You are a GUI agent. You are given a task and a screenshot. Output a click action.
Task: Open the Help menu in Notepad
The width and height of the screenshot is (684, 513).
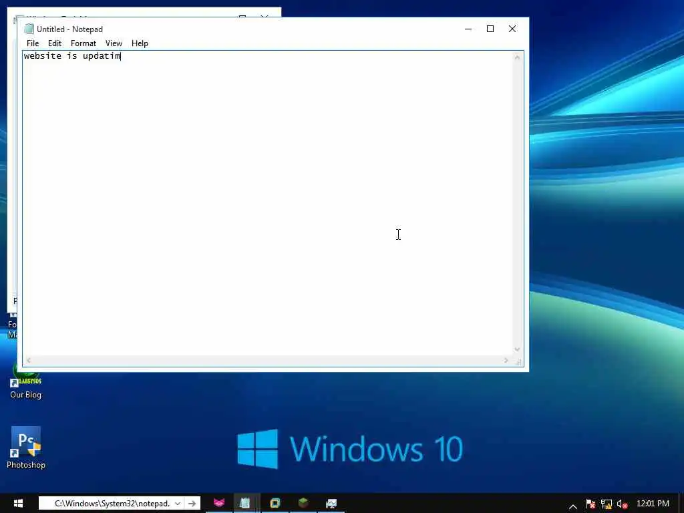pyautogui.click(x=140, y=43)
